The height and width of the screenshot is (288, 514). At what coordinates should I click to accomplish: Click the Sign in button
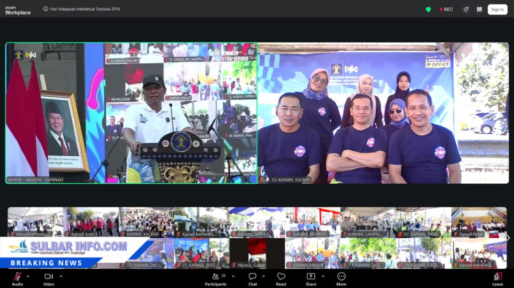click(497, 9)
